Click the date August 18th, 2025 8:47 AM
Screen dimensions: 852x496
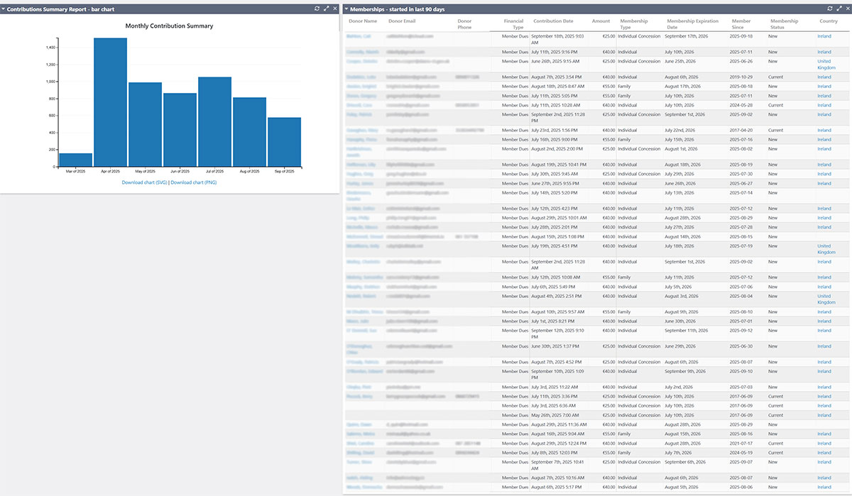557,86
